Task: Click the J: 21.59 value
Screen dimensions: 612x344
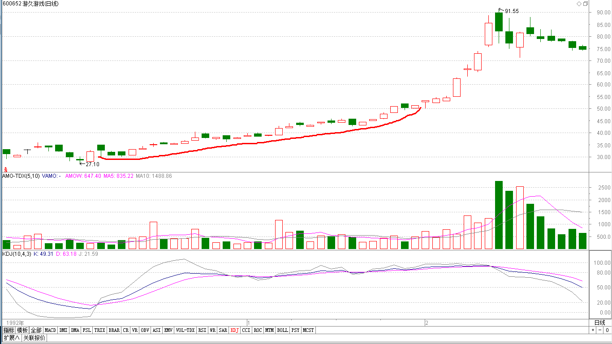Action: [x=89, y=254]
